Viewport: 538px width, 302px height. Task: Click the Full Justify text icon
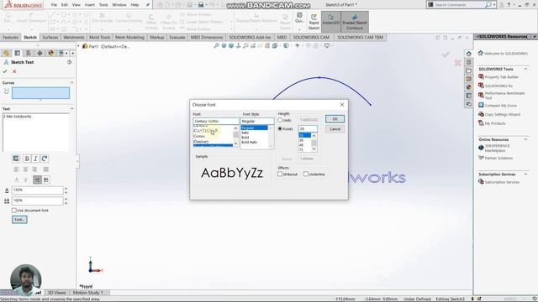(x=45, y=169)
